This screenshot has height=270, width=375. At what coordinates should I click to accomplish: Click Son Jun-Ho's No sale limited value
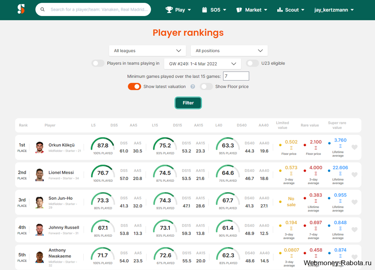[x=291, y=202]
